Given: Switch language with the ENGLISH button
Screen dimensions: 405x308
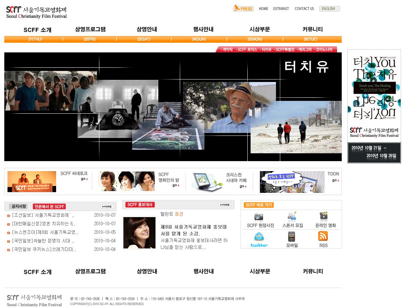Looking at the screenshot, I should tap(329, 9).
